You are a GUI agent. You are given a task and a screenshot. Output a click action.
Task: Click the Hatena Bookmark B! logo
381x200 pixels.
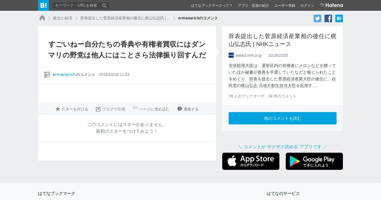(x=43, y=5)
